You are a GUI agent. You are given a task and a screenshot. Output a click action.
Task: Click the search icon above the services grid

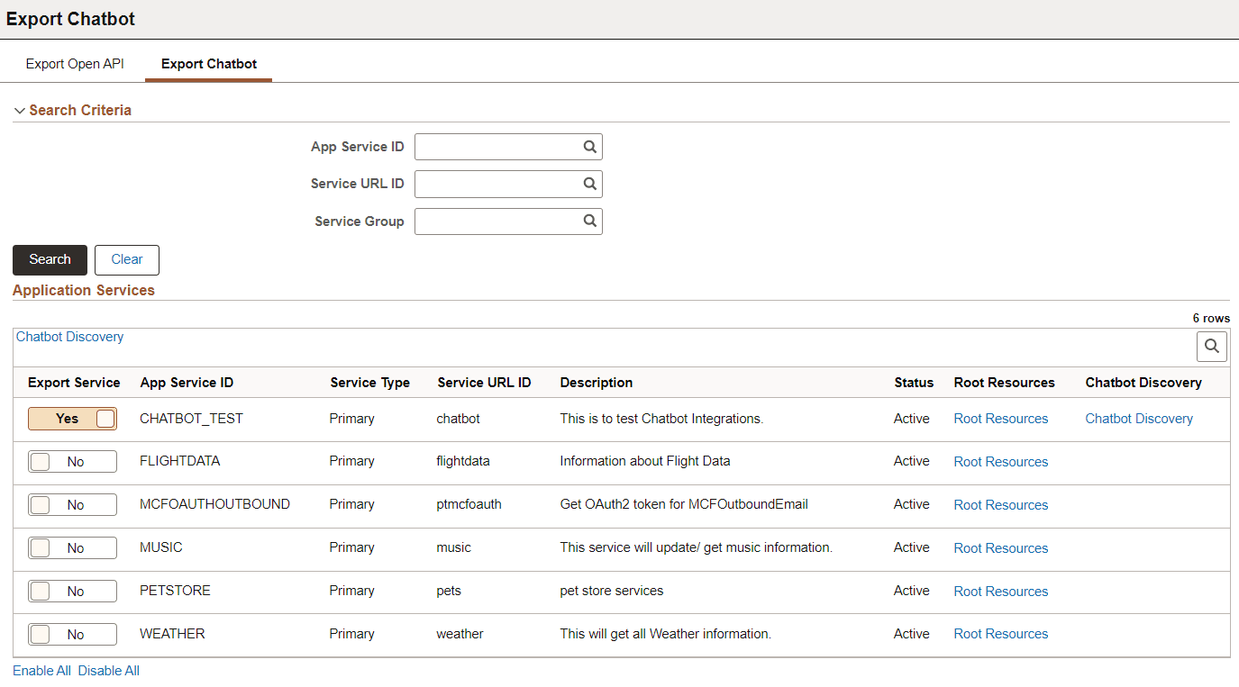[x=1211, y=346]
